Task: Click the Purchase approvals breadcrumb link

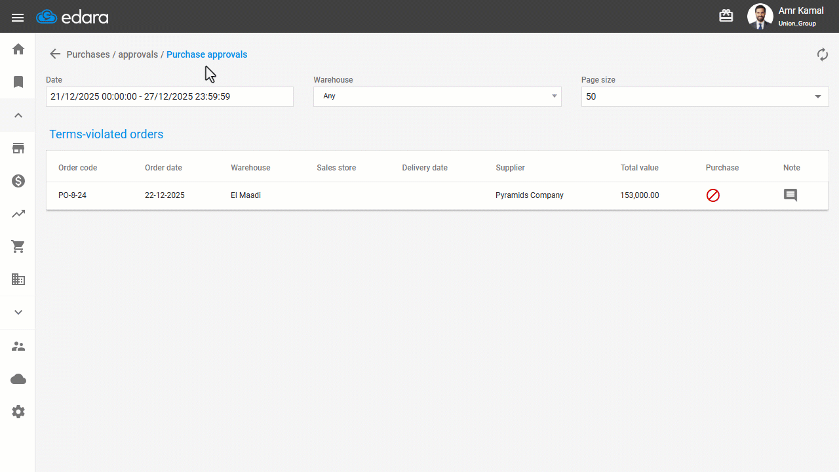Action: click(206, 54)
